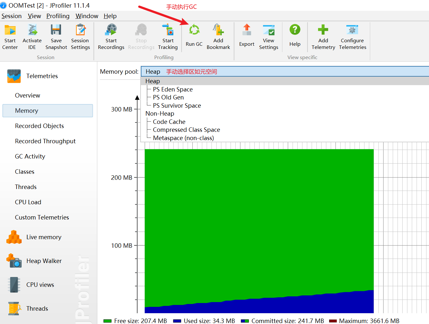This screenshot has height=324, width=429.
Task: Click the Add Bookmark icon
Action: pos(218,30)
